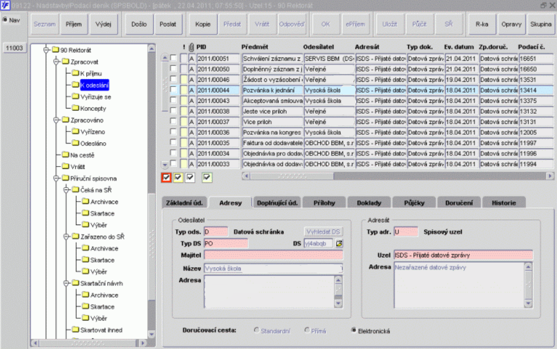Screen dimensions: 557x349
Task: Click the tree panel horizontal scrollbar
Action: pos(89,343)
